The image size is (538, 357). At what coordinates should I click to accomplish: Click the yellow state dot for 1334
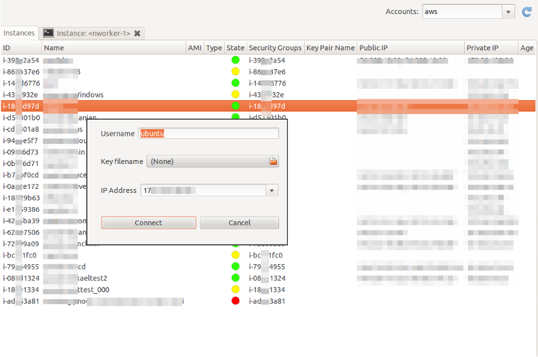(x=235, y=289)
